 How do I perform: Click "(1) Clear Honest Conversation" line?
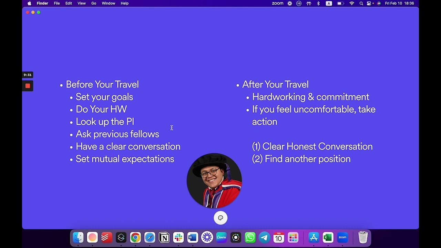click(312, 146)
